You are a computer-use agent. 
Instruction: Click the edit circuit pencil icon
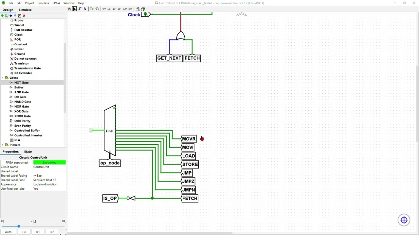tap(20, 15)
